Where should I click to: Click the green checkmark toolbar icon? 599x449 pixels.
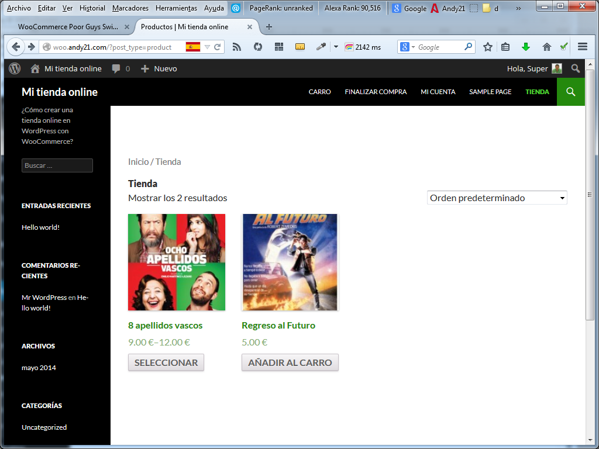(564, 47)
